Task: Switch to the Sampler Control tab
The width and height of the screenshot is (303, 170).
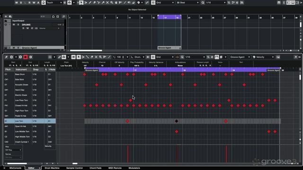Action: tap(74, 168)
